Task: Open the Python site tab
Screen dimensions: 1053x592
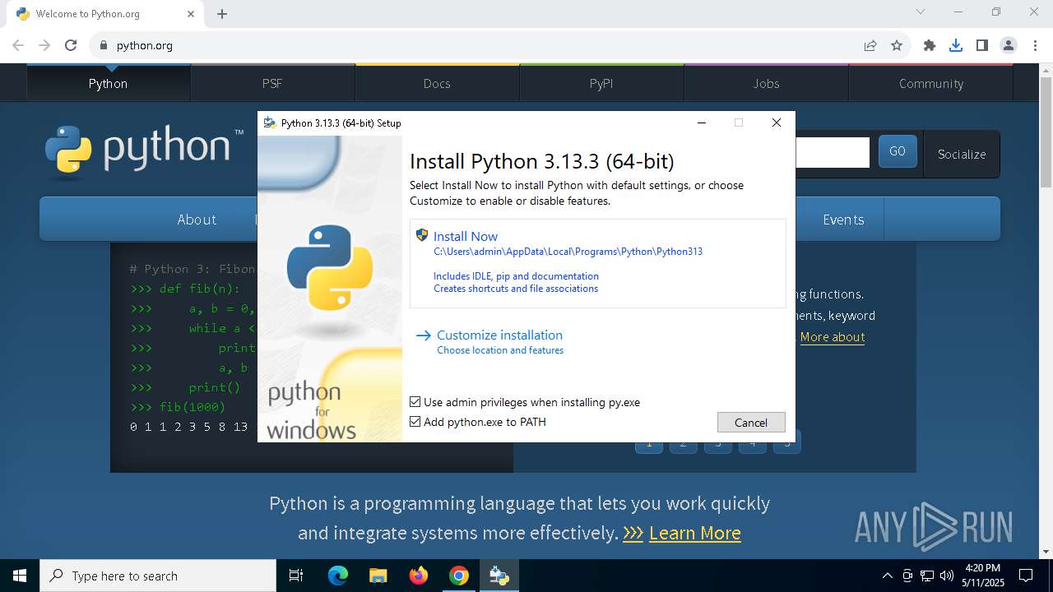Action: (x=108, y=83)
